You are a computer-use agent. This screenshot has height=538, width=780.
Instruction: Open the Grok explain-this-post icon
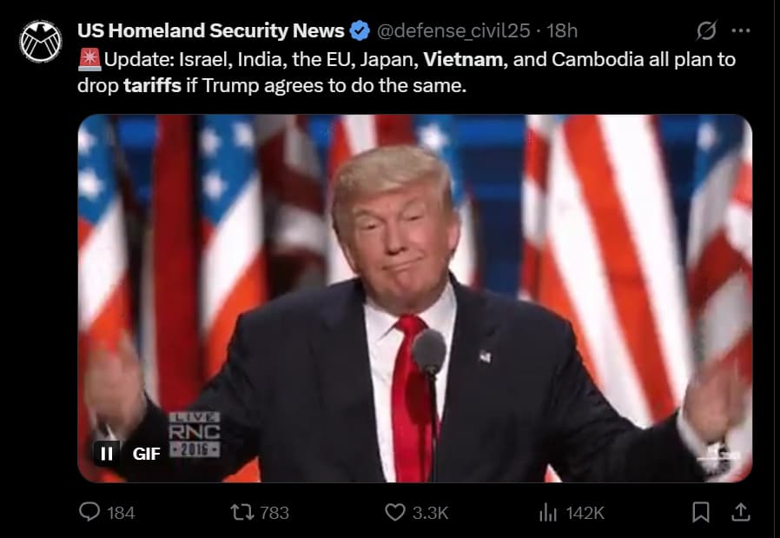click(706, 31)
